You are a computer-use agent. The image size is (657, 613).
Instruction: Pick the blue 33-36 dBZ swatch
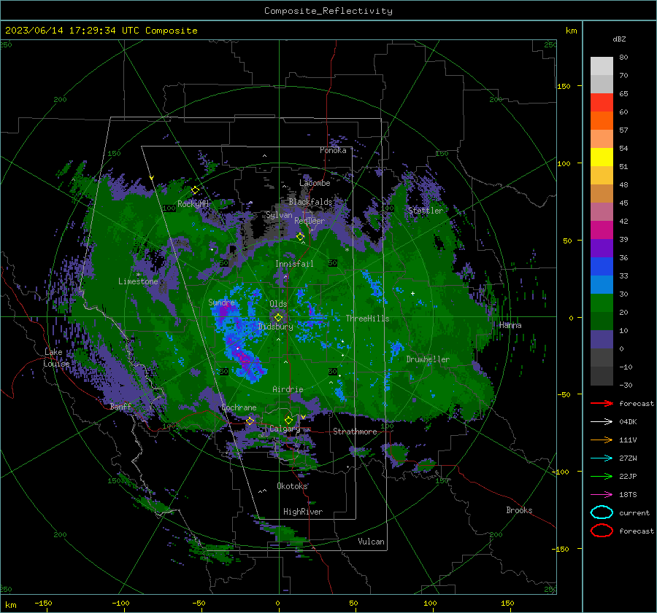[x=602, y=266]
